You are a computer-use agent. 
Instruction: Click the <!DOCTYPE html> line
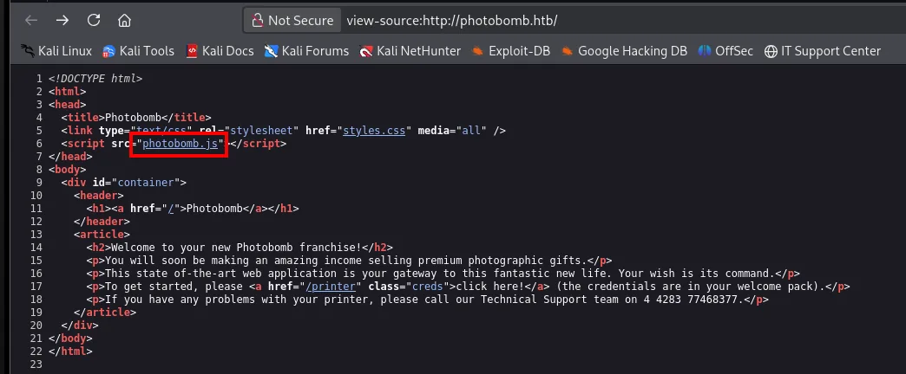[x=95, y=79]
